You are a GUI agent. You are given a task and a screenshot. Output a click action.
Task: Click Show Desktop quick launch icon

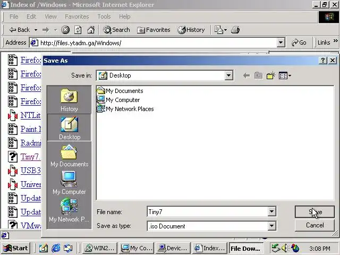click(x=44, y=248)
